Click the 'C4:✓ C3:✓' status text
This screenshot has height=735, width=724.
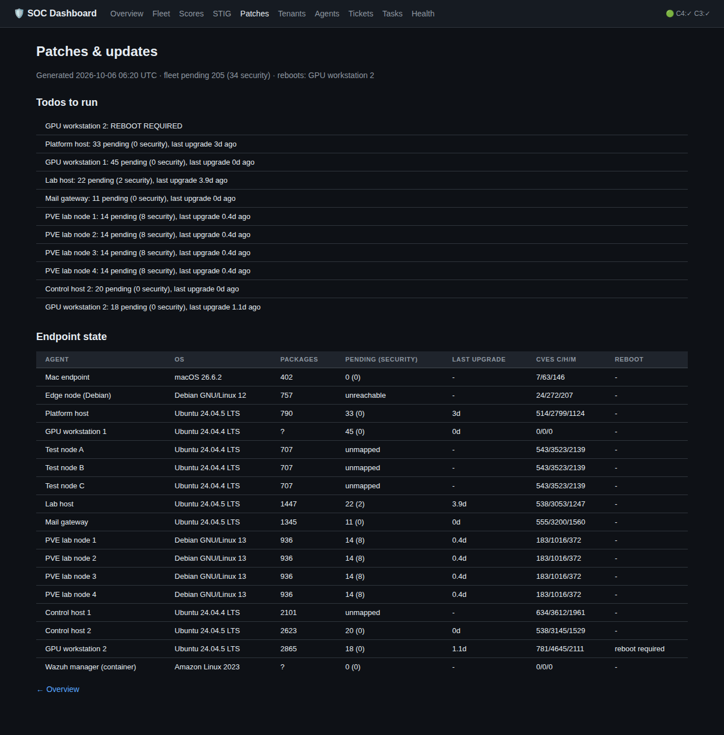tap(693, 14)
